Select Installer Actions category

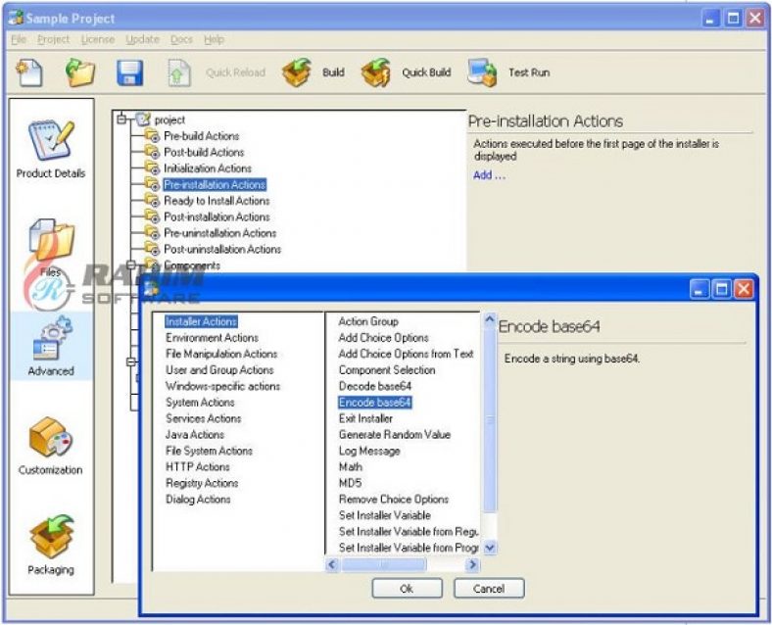[x=201, y=321]
